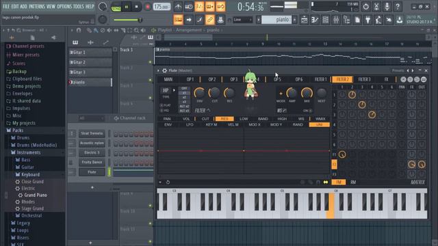Select the Gitar 1 pattern
This screenshot has width=438, height=246.
click(90, 53)
